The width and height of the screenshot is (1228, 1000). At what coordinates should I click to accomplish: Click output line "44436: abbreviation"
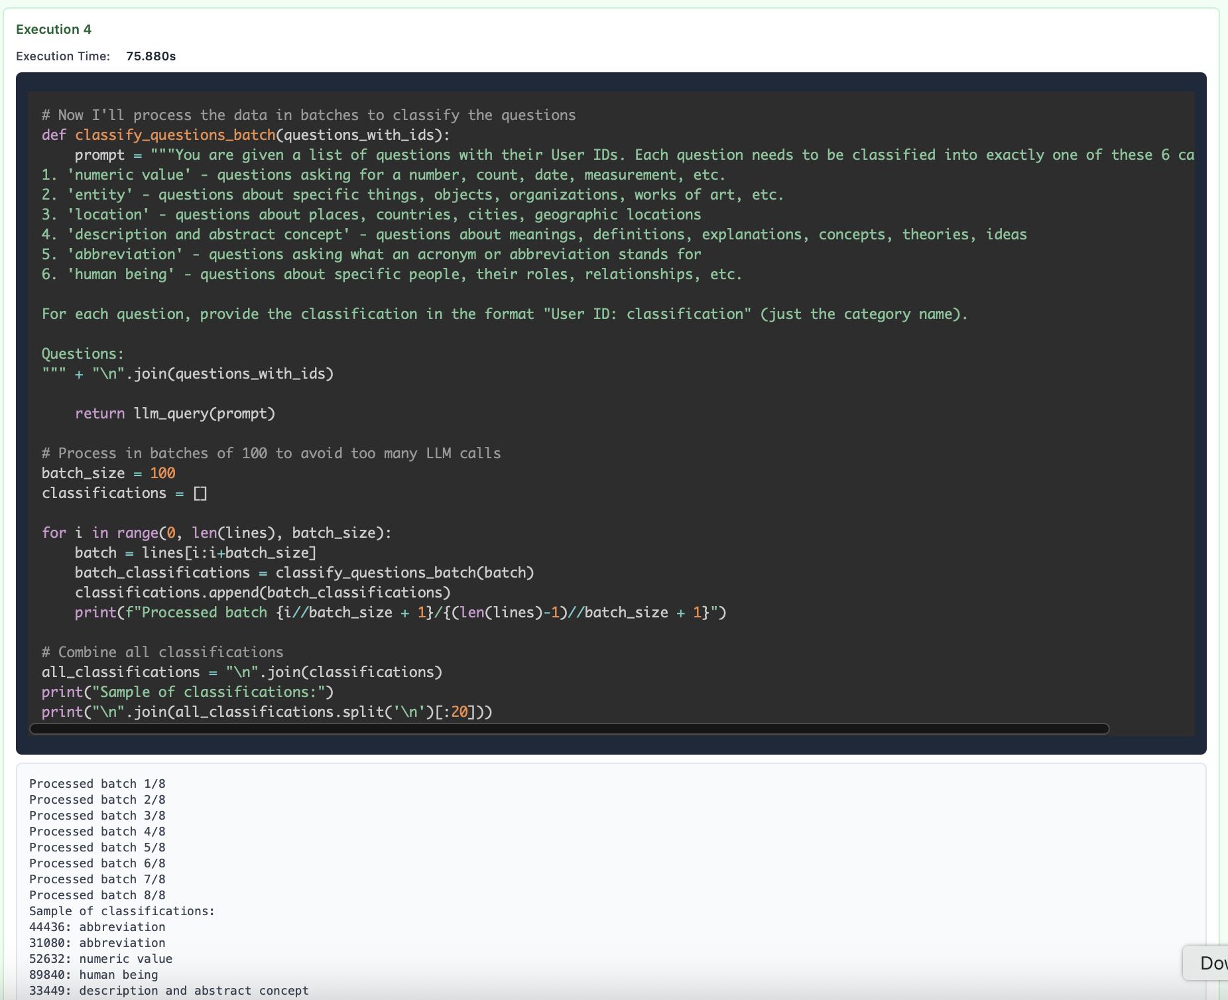[97, 927]
